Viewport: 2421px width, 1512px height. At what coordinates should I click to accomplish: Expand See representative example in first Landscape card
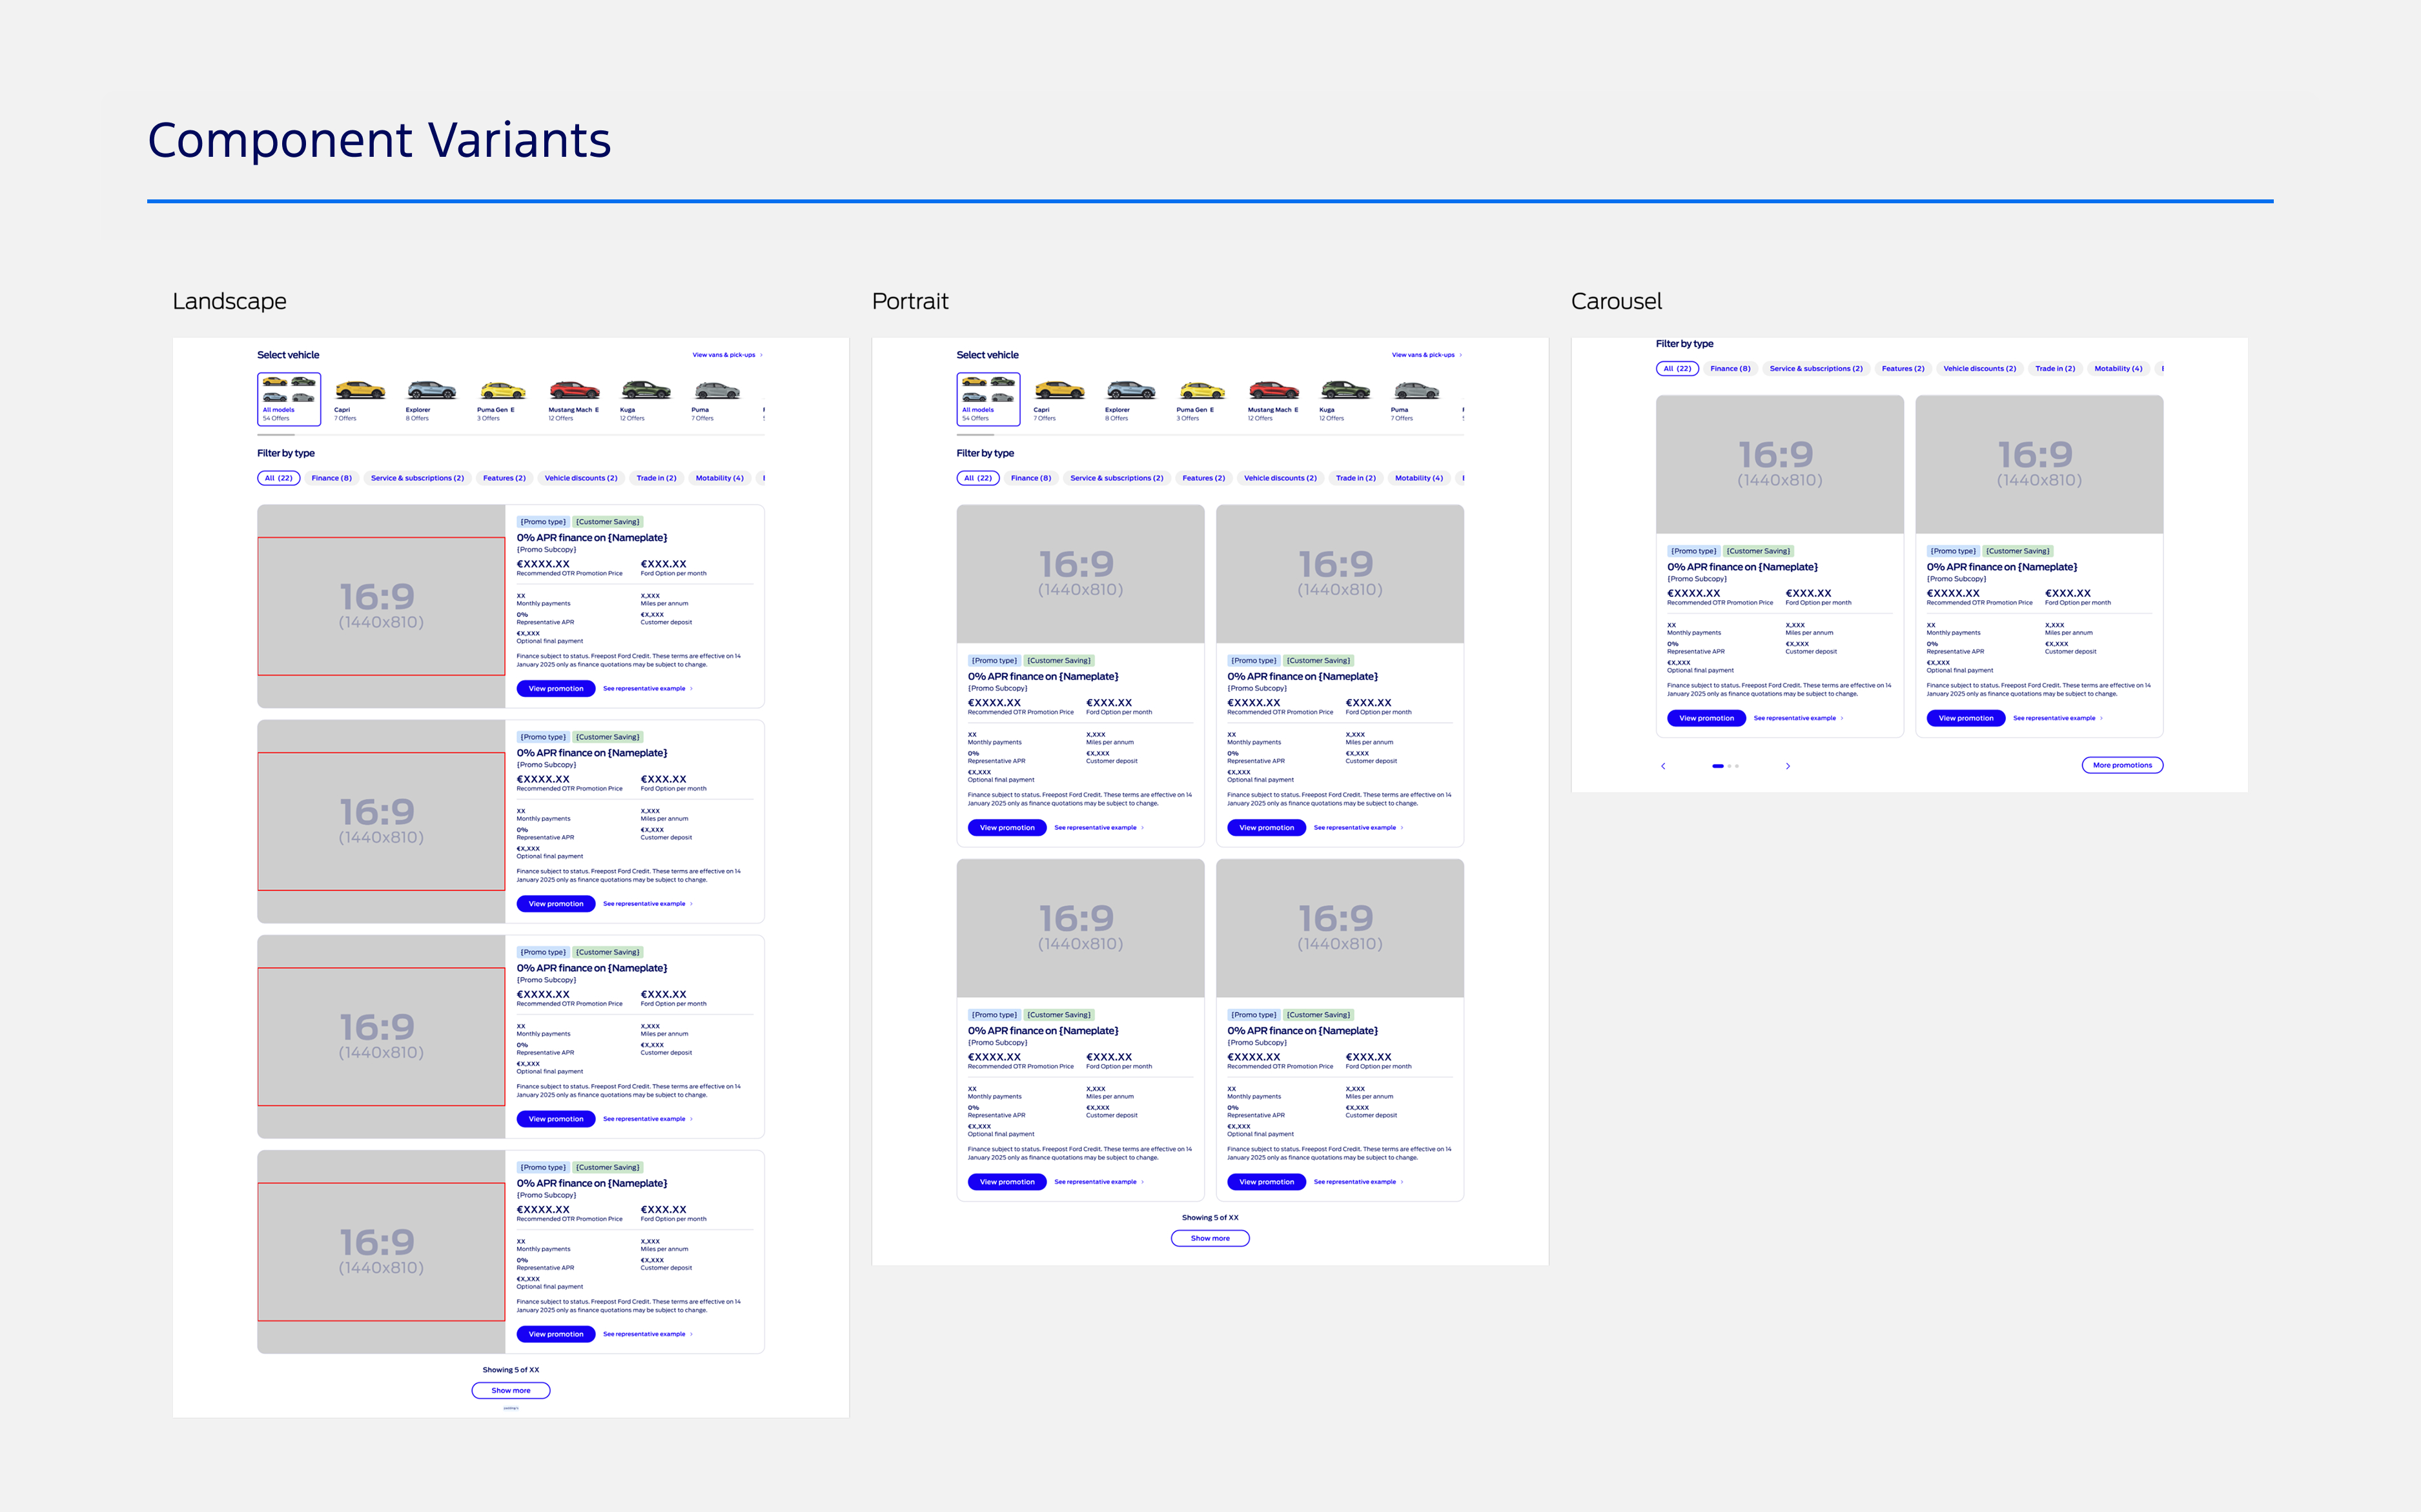(646, 689)
